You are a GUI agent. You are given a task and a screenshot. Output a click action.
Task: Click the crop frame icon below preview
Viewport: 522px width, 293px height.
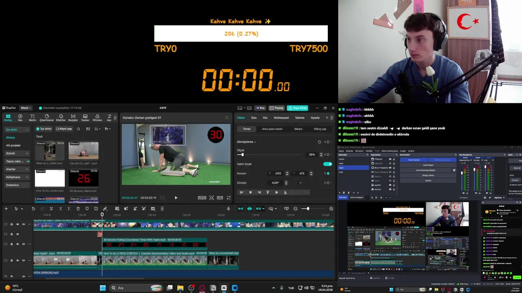point(212,198)
